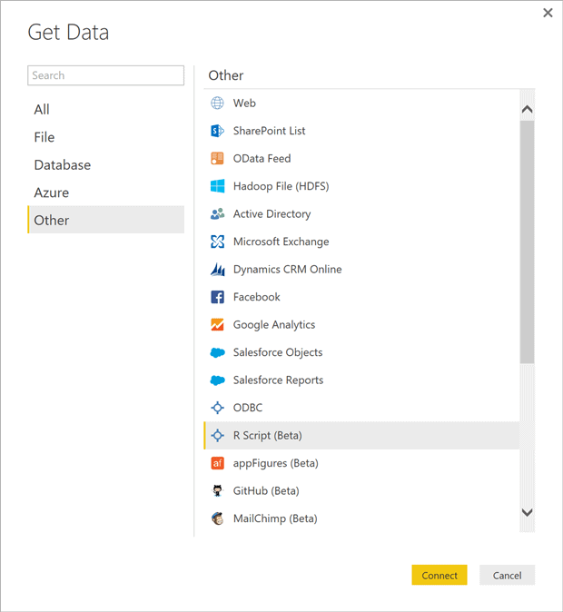Choose the appFigures (Beta) label

(x=276, y=463)
